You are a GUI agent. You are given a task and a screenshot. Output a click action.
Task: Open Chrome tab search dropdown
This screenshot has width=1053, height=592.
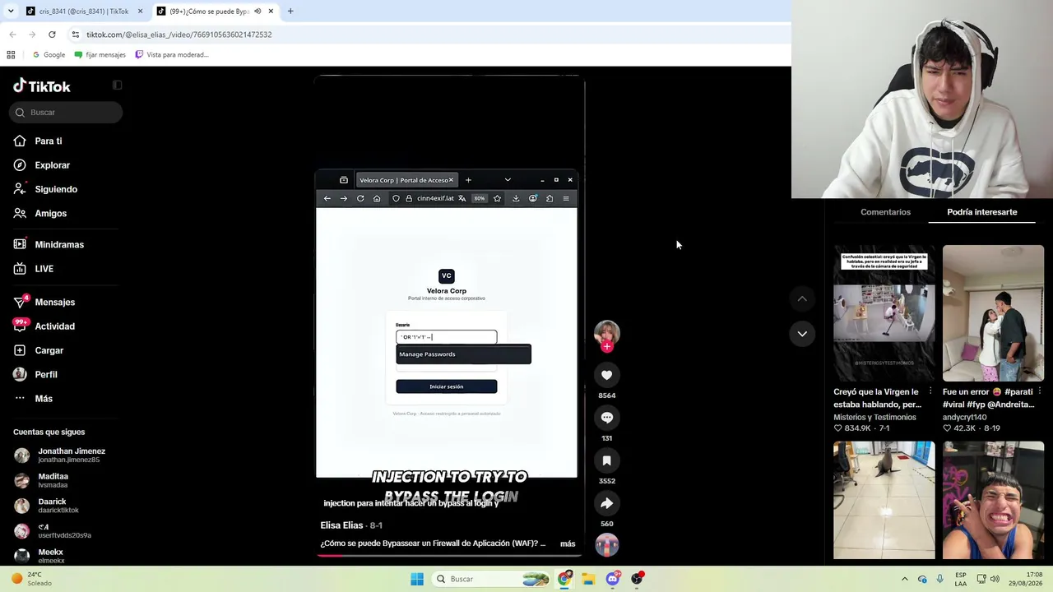pyautogui.click(x=11, y=12)
